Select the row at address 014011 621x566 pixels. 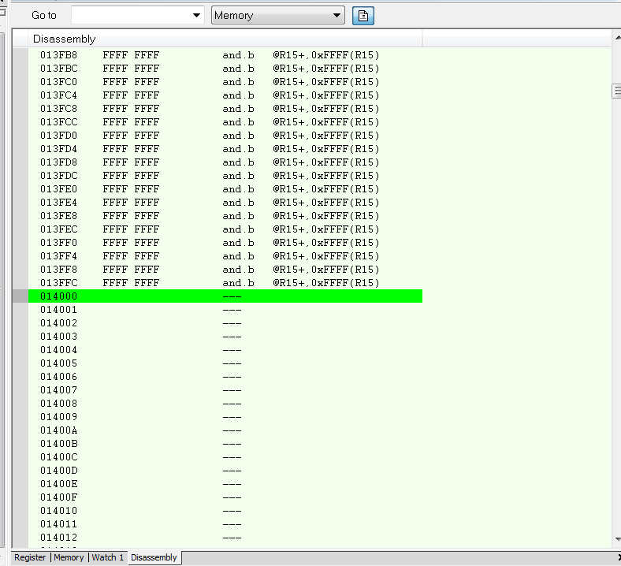point(225,524)
